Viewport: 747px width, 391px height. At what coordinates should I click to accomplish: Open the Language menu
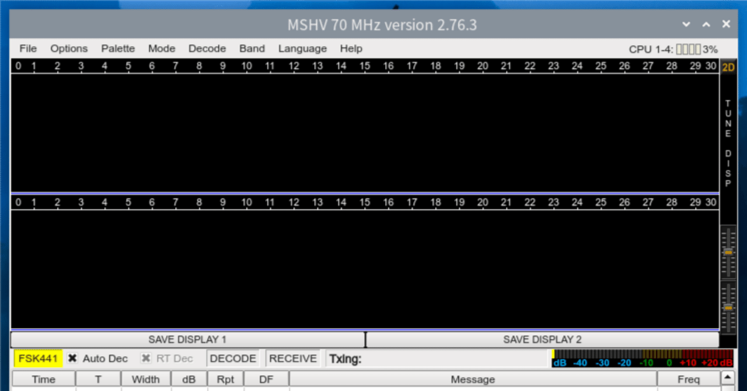[x=302, y=48]
